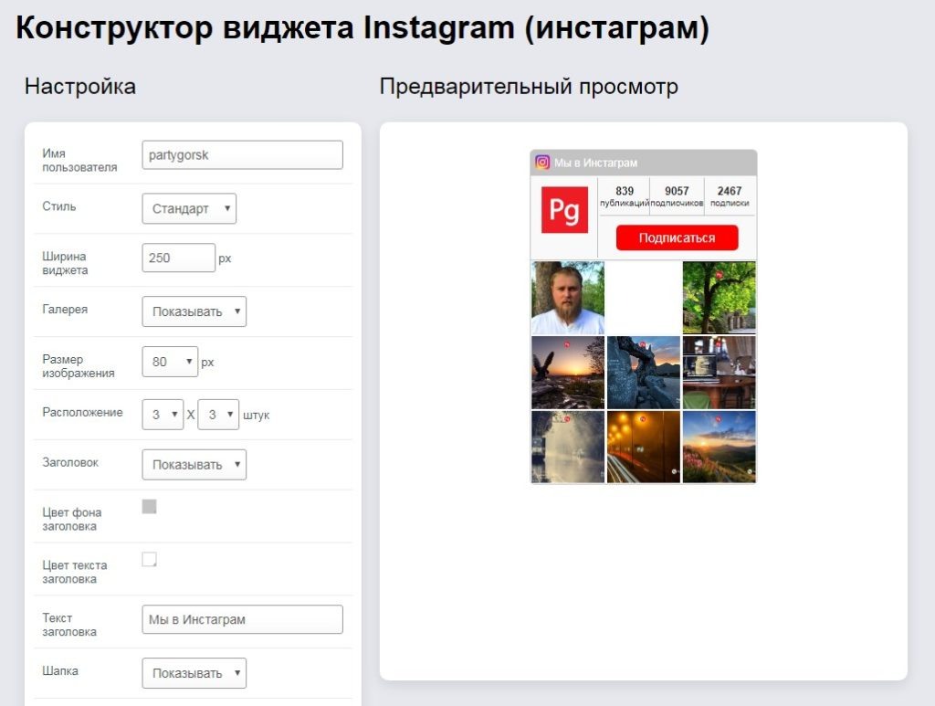Select the Цвет текста заголовка color swatch
The height and width of the screenshot is (706, 935).
[149, 560]
